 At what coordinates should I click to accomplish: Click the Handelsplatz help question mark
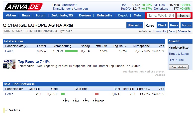tap(25, 46)
